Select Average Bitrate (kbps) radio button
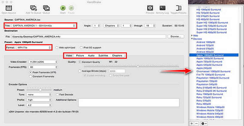The height and width of the screenshot is (126, 244). (x=80, y=71)
